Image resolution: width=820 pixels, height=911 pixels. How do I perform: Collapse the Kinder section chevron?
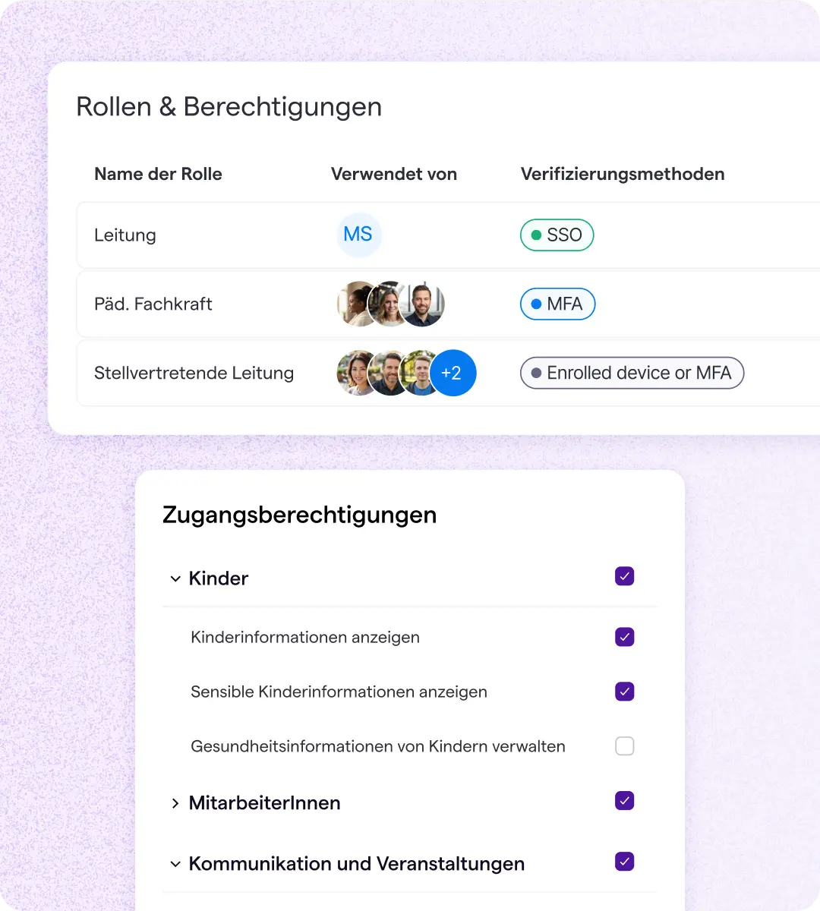point(175,578)
